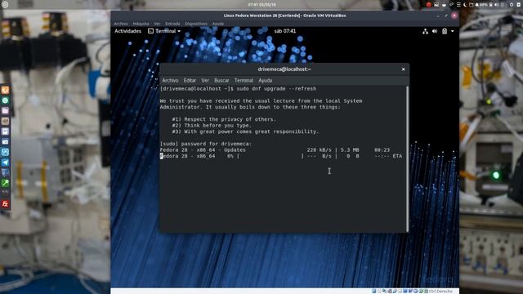This screenshot has height=294, width=523.
Task: Open the Telegram icon in the host dock
Action: pyautogui.click(x=5, y=163)
